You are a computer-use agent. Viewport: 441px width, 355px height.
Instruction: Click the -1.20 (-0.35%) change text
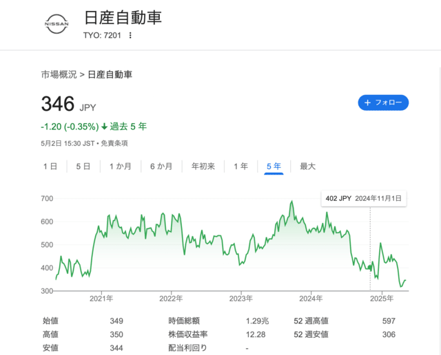click(70, 127)
